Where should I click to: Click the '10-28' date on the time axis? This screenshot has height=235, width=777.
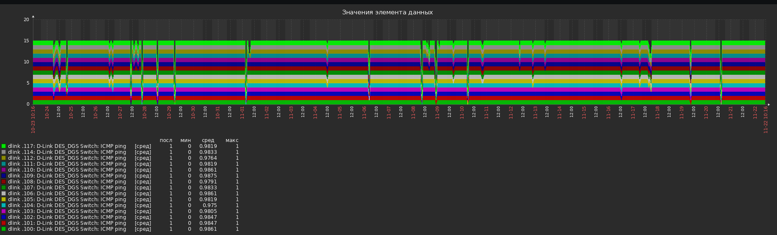click(144, 112)
